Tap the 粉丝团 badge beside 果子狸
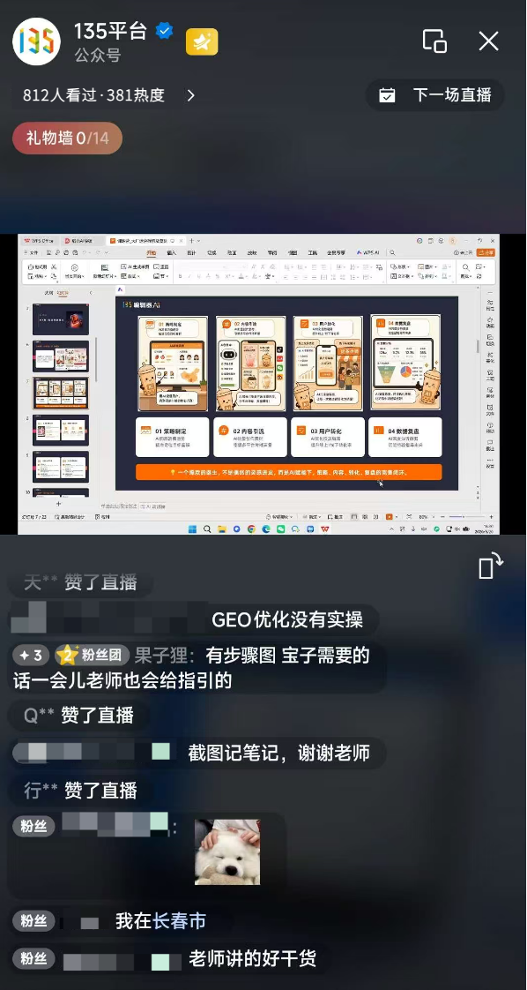 [92, 656]
